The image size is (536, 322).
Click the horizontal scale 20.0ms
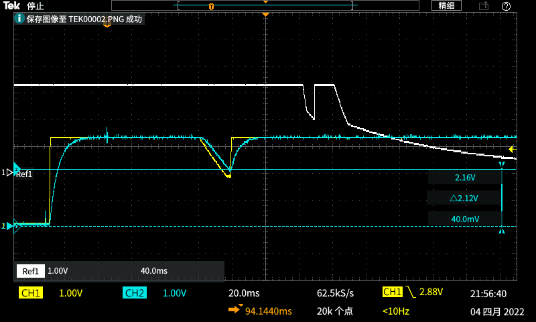244,293
